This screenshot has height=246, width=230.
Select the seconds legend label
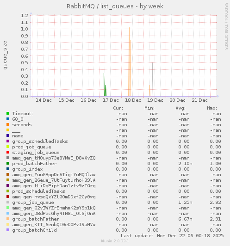tap(22, 125)
